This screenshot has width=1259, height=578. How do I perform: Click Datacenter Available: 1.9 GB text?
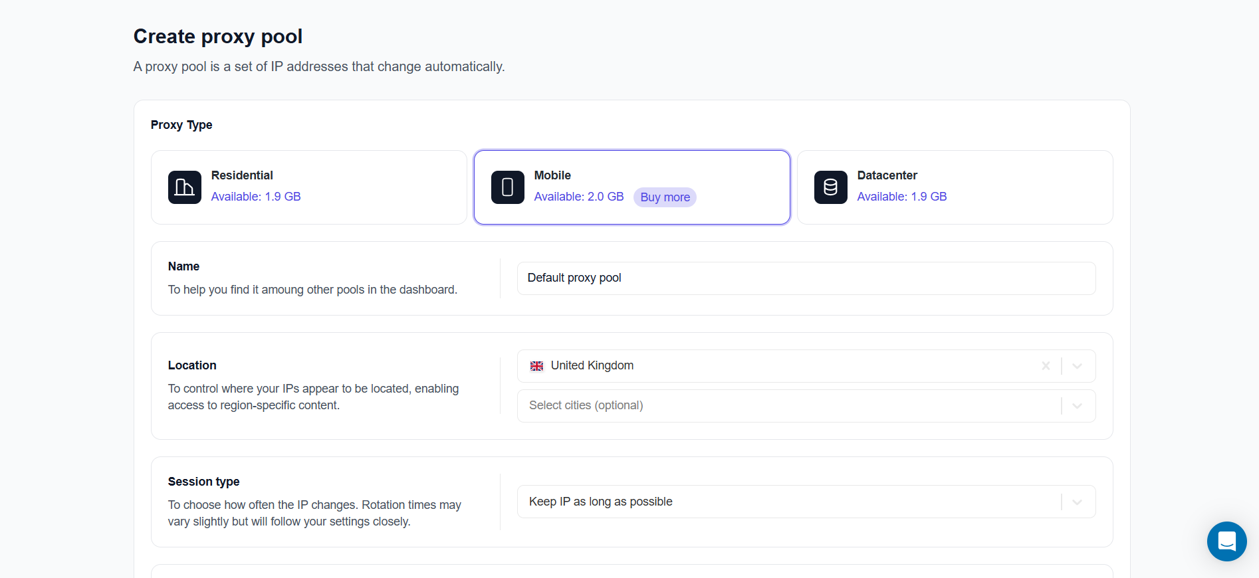coord(902,197)
